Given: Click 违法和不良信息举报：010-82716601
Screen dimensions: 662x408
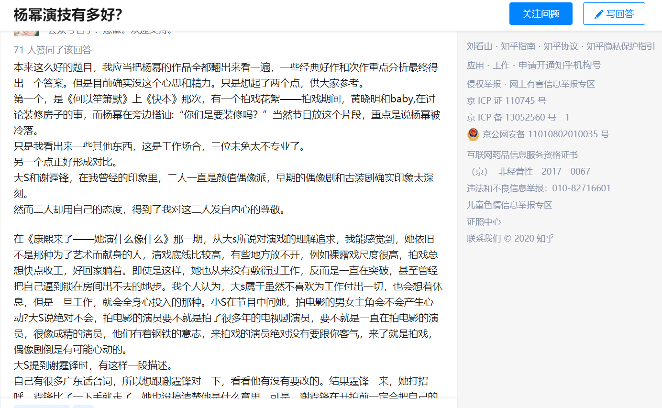Looking at the screenshot, I should (x=539, y=188).
